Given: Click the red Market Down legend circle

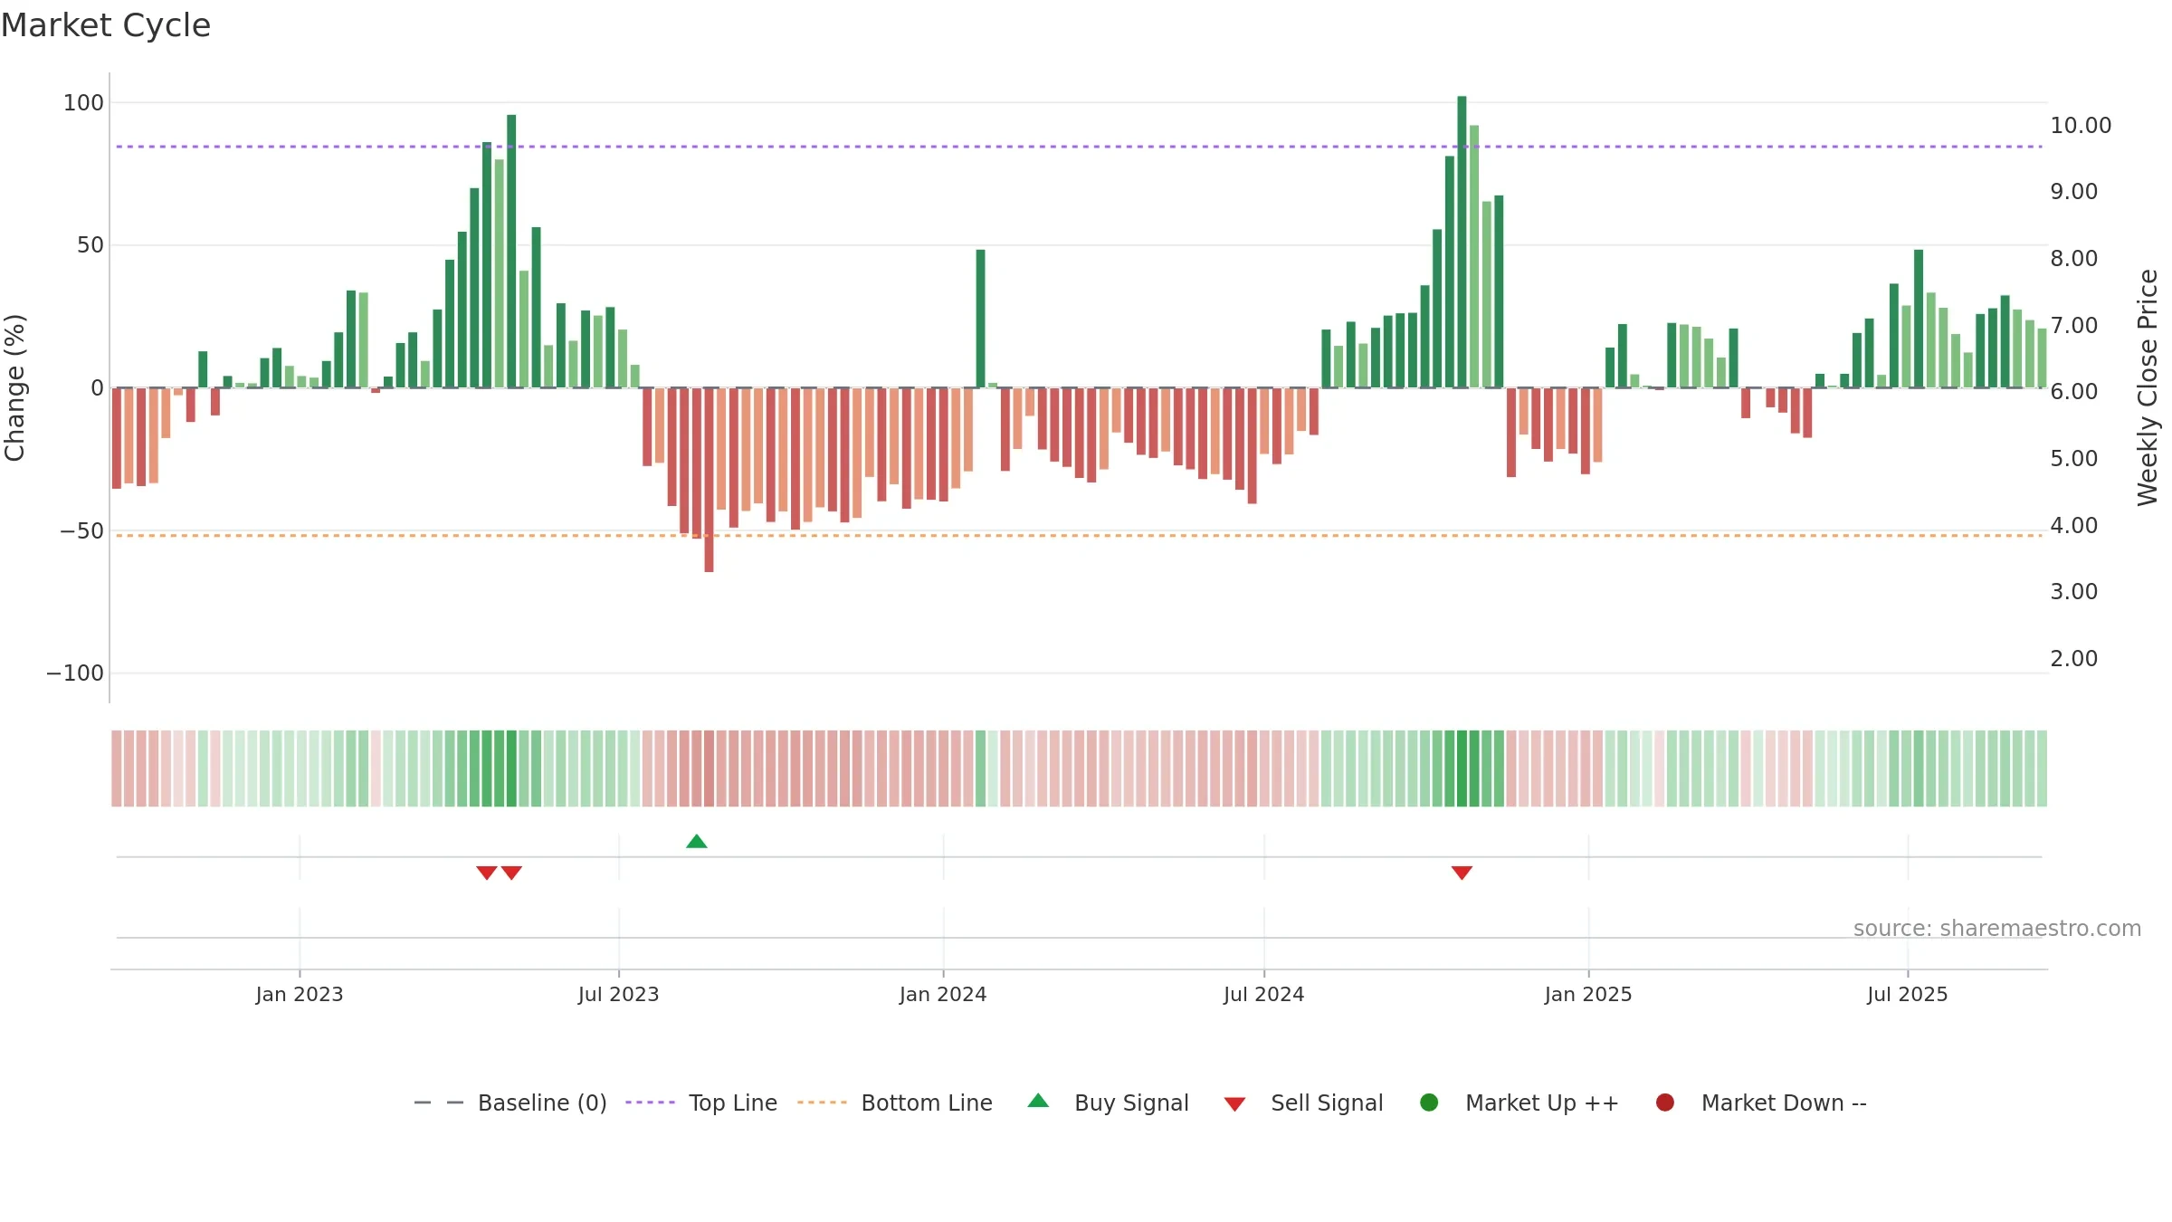Looking at the screenshot, I should 1664,1103.
